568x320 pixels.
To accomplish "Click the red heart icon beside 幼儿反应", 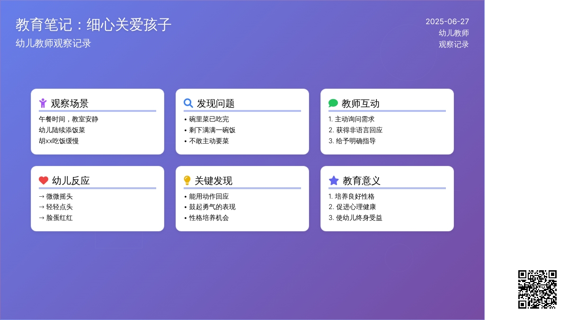I will pos(44,180).
